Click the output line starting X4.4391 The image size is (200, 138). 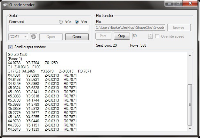click(42, 75)
